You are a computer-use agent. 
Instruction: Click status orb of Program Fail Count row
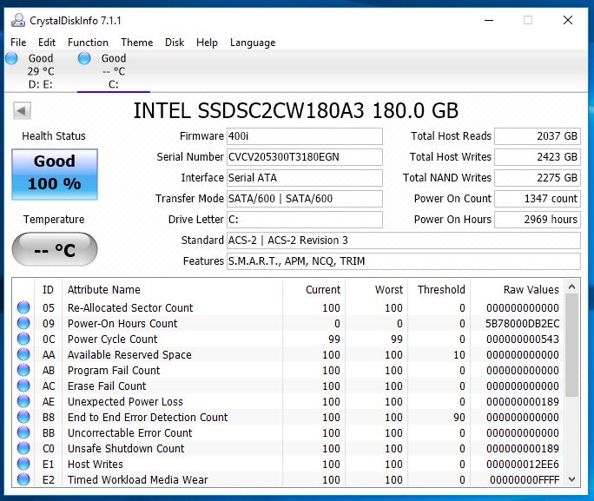23,370
